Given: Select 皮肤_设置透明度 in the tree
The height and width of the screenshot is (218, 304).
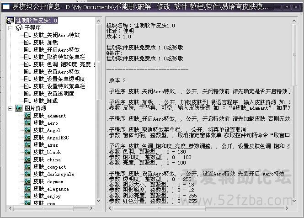Looking at the screenshot, I should (x=53, y=94).
